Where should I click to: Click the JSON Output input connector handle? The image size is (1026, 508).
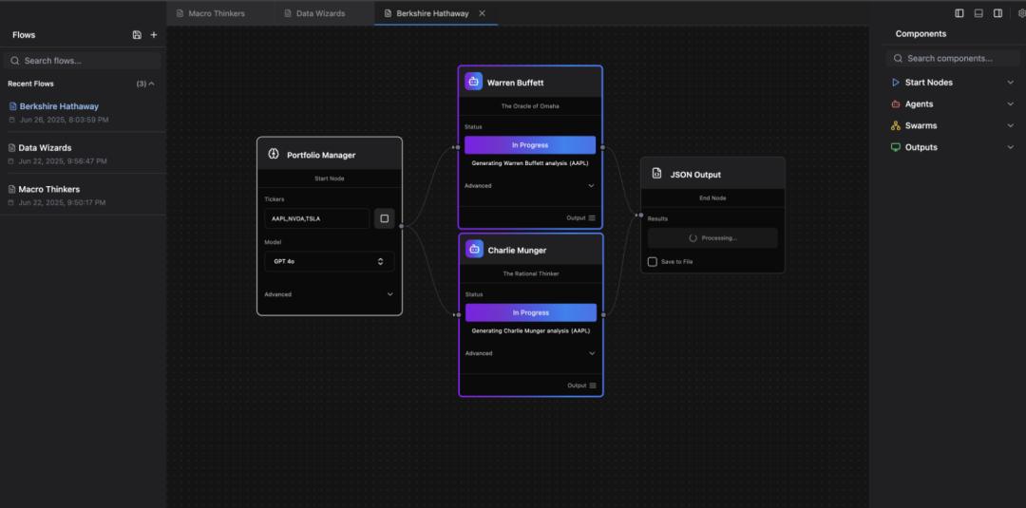640,215
